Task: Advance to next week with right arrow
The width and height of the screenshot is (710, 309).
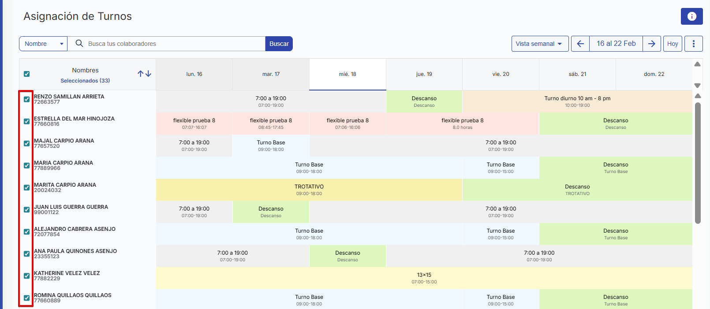Action: pyautogui.click(x=651, y=44)
